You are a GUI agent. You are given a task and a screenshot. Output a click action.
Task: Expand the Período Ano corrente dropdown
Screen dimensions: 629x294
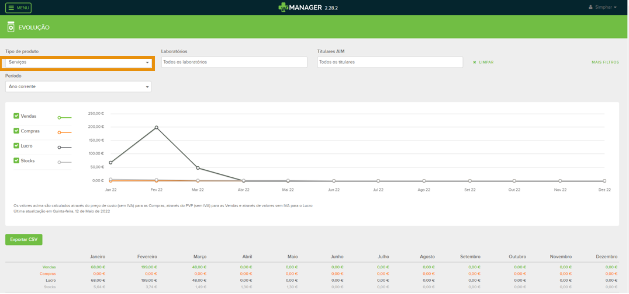tap(78, 86)
